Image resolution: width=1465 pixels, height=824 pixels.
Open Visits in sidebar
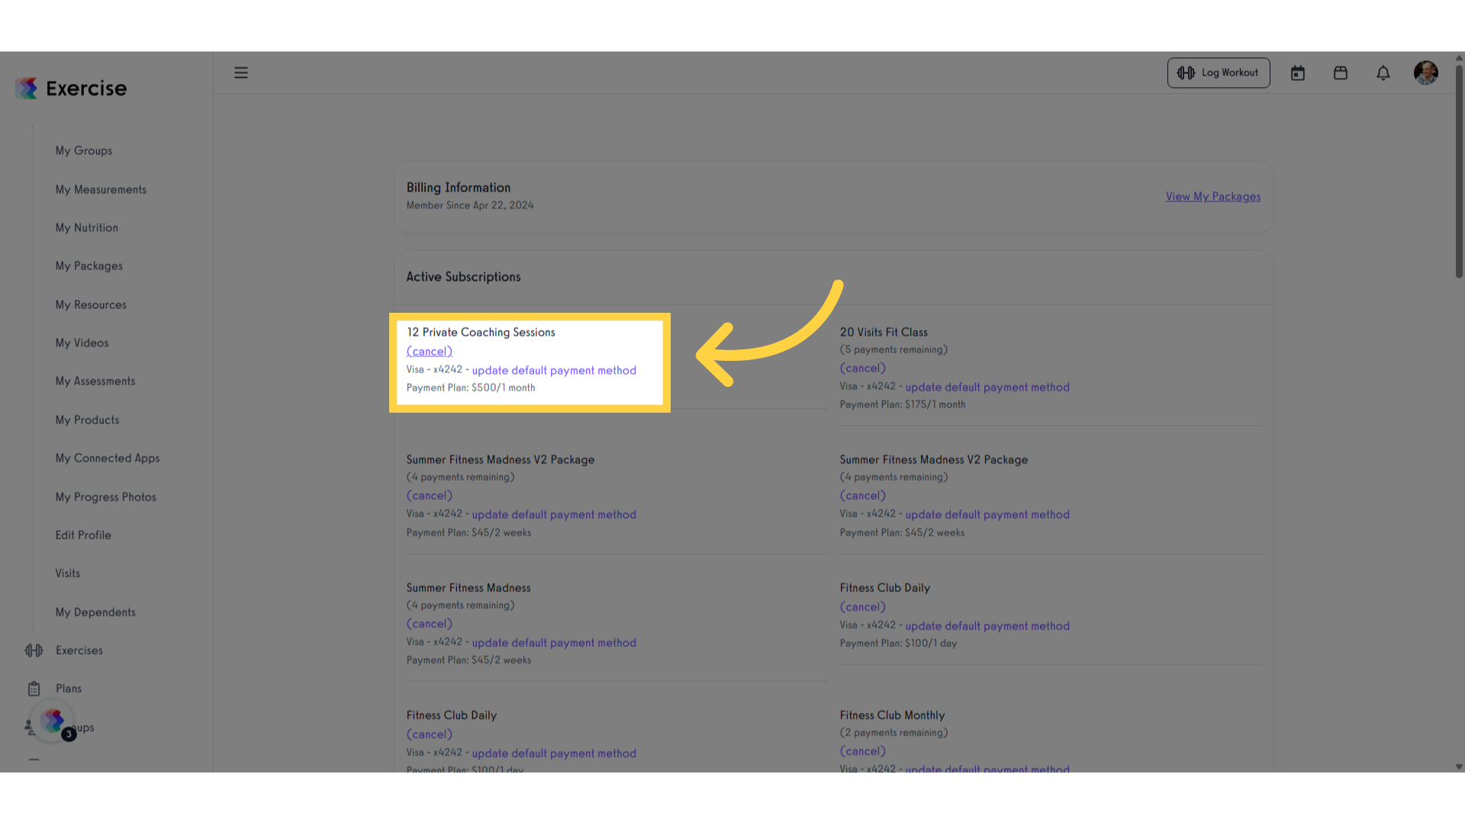[x=67, y=573]
